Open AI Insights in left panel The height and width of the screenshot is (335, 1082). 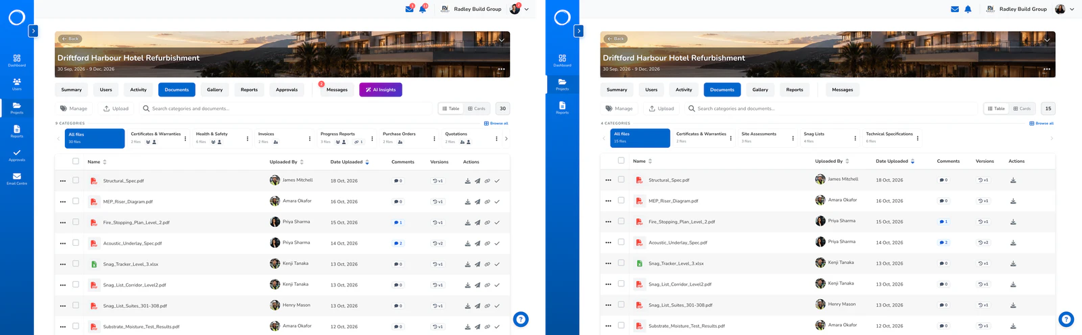point(381,90)
